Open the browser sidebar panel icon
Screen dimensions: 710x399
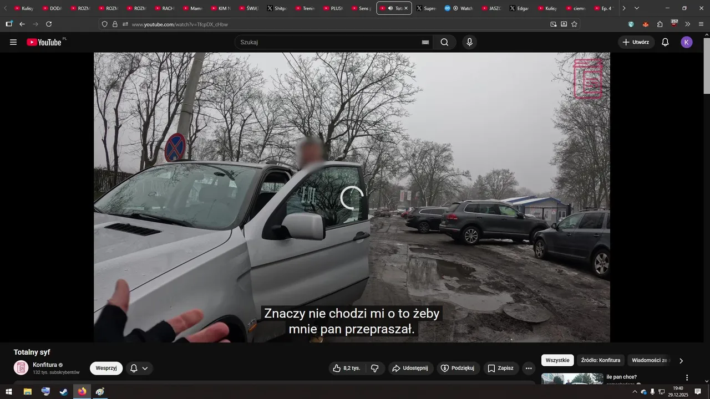tap(9, 24)
